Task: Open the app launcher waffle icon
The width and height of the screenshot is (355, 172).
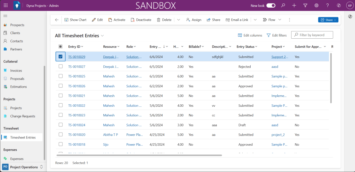Action: click(6, 6)
